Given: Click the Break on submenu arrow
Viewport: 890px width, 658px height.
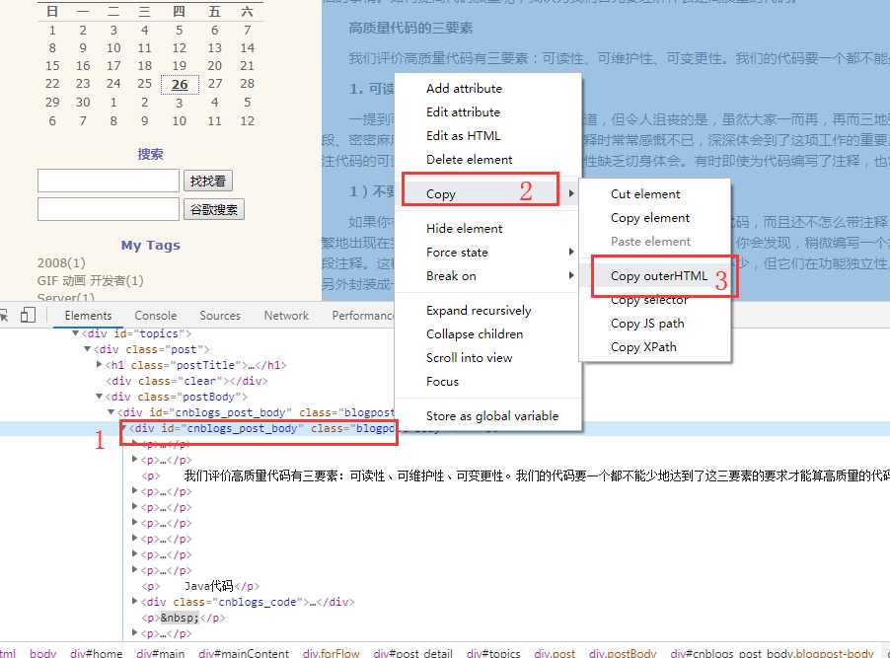Looking at the screenshot, I should coord(571,276).
